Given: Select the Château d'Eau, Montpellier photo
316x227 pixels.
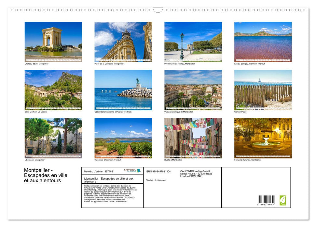Looking at the screenshot, I should click(53, 41).
